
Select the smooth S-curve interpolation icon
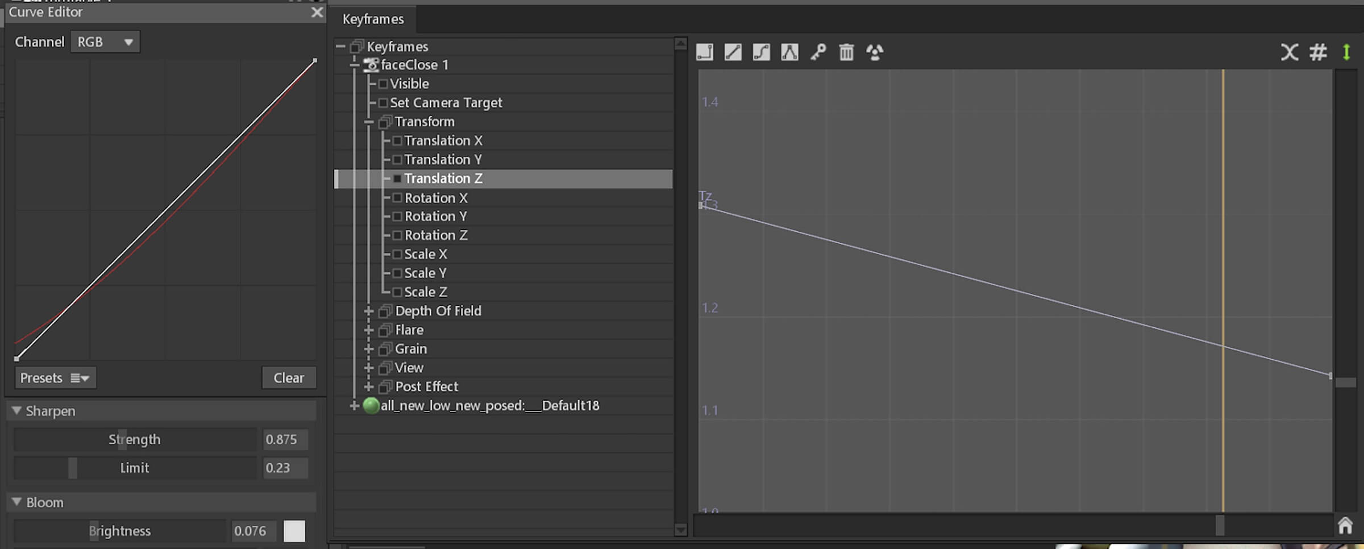coord(762,52)
